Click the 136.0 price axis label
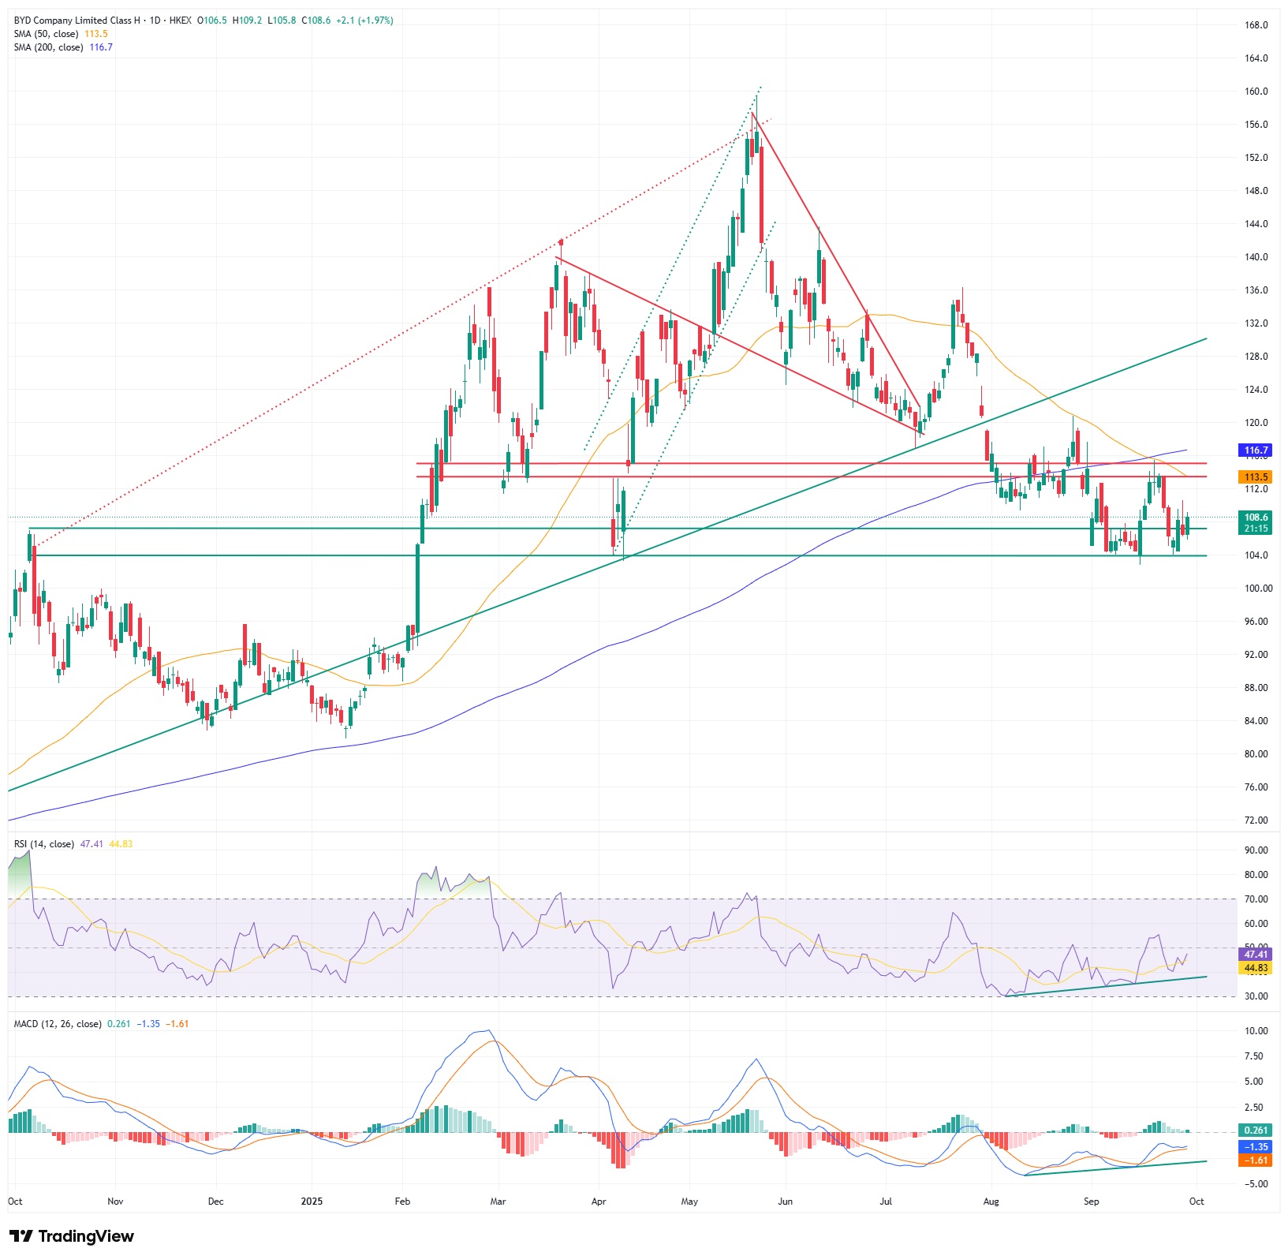Screen dimensions: 1288x1252 [1256, 290]
